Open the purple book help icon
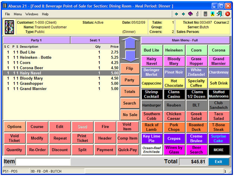Viewport: 234px width, 176px height. [x=190, y=14]
